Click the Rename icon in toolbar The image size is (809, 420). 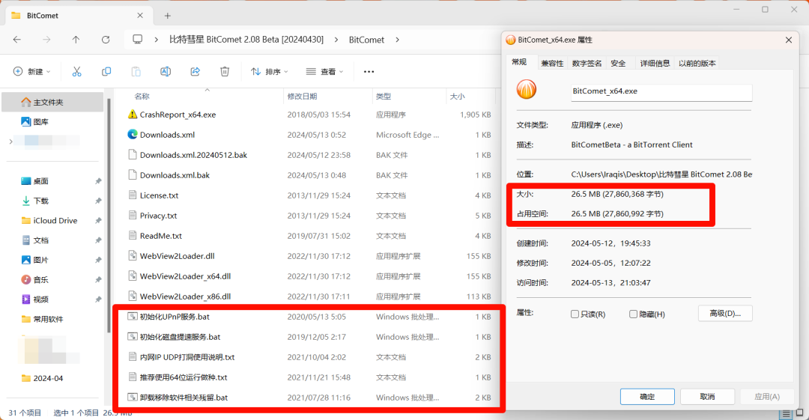click(x=166, y=72)
